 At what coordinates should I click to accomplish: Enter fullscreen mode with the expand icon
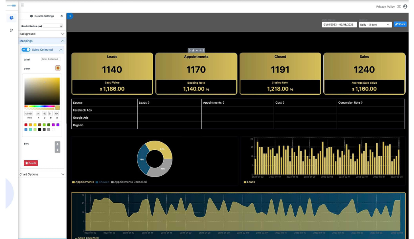tap(399, 6)
